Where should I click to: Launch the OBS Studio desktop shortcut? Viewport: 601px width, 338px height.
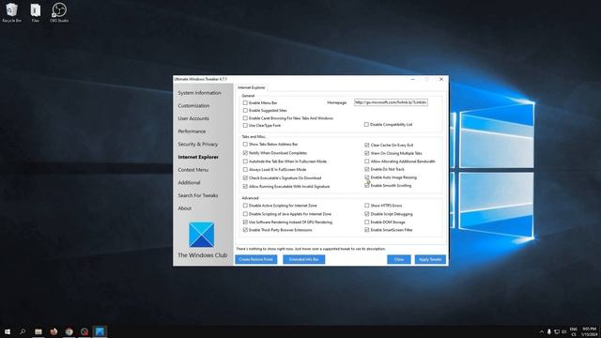pos(59,12)
